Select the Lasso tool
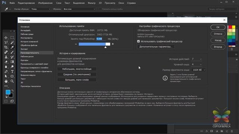 point(6,42)
